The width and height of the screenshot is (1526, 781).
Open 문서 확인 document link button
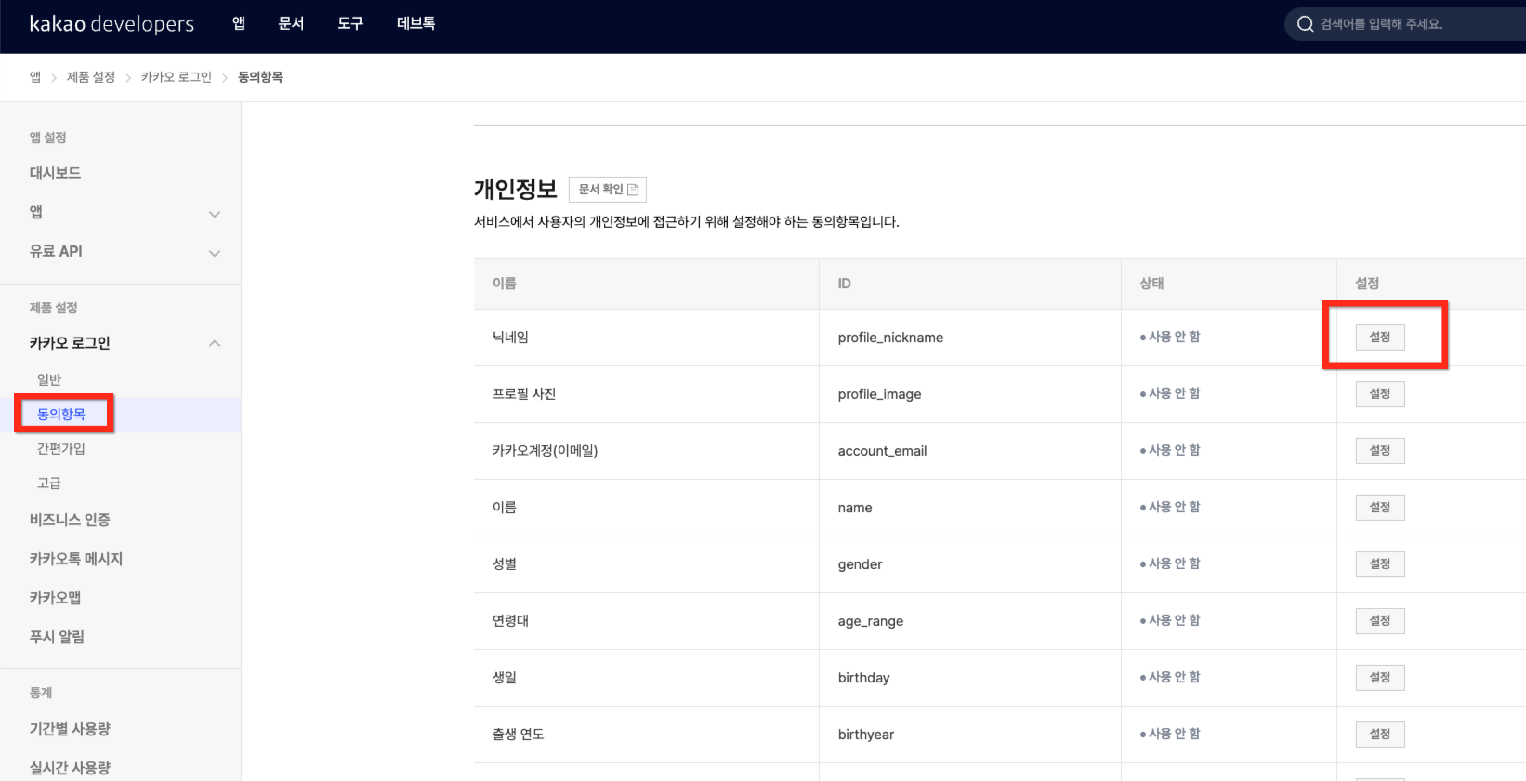(x=607, y=190)
